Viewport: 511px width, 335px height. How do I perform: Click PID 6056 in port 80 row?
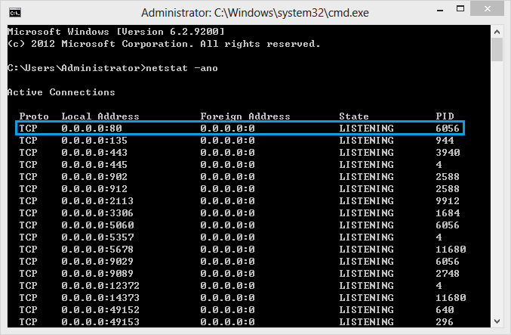tap(448, 129)
